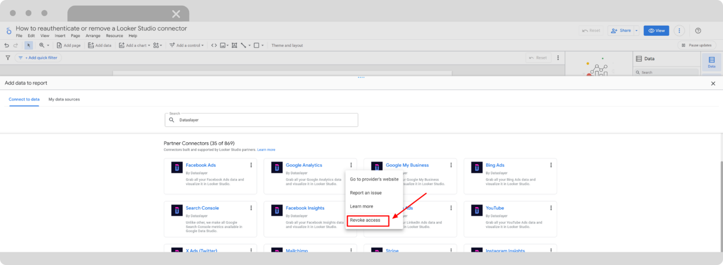Insert an image using image icon
The width and height of the screenshot is (723, 265).
coord(224,45)
